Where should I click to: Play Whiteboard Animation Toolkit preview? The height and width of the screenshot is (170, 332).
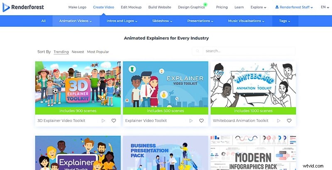click(278, 121)
